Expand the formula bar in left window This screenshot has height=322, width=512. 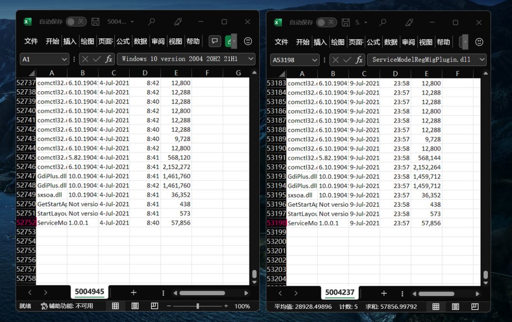pos(251,59)
